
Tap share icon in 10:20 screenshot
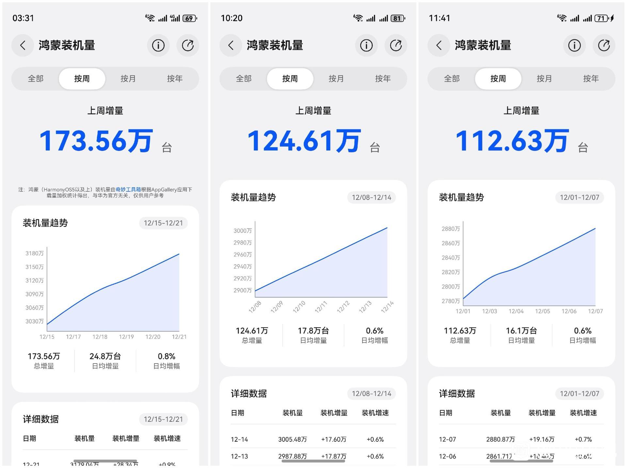[396, 45]
